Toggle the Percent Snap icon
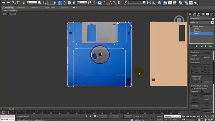215x121 pixels. point(115,3)
